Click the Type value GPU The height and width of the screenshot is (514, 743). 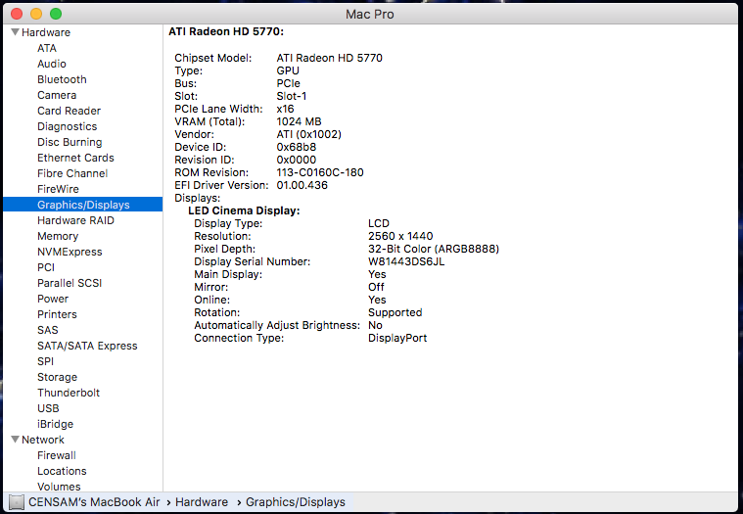coord(288,70)
